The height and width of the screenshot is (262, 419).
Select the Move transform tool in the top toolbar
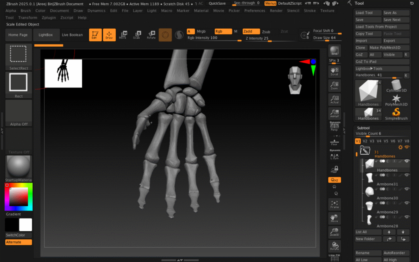pyautogui.click(x=123, y=35)
